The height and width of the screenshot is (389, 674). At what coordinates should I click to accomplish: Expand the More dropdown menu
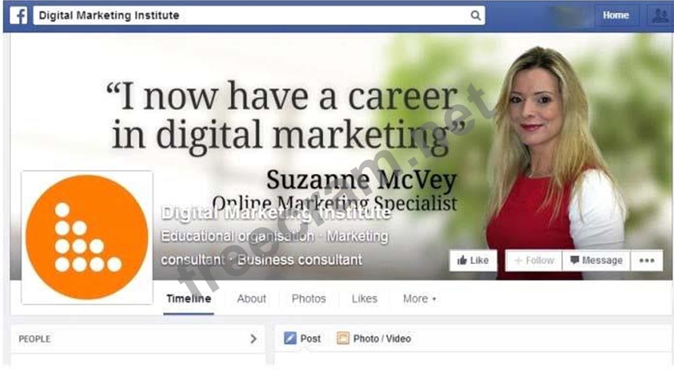coord(419,299)
